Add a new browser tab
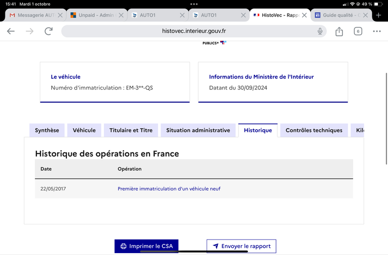 (378, 15)
